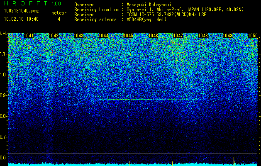Click the 1049 time marker

pyautogui.click(x=227, y=36)
